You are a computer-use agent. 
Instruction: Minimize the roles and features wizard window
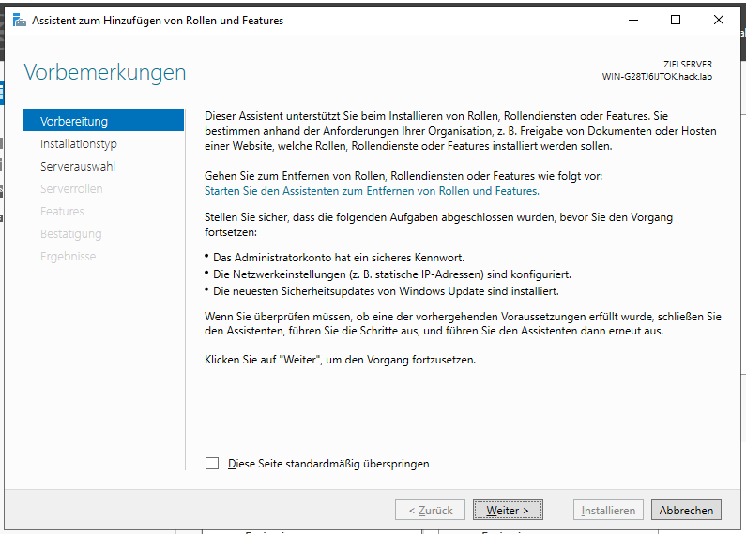click(632, 20)
